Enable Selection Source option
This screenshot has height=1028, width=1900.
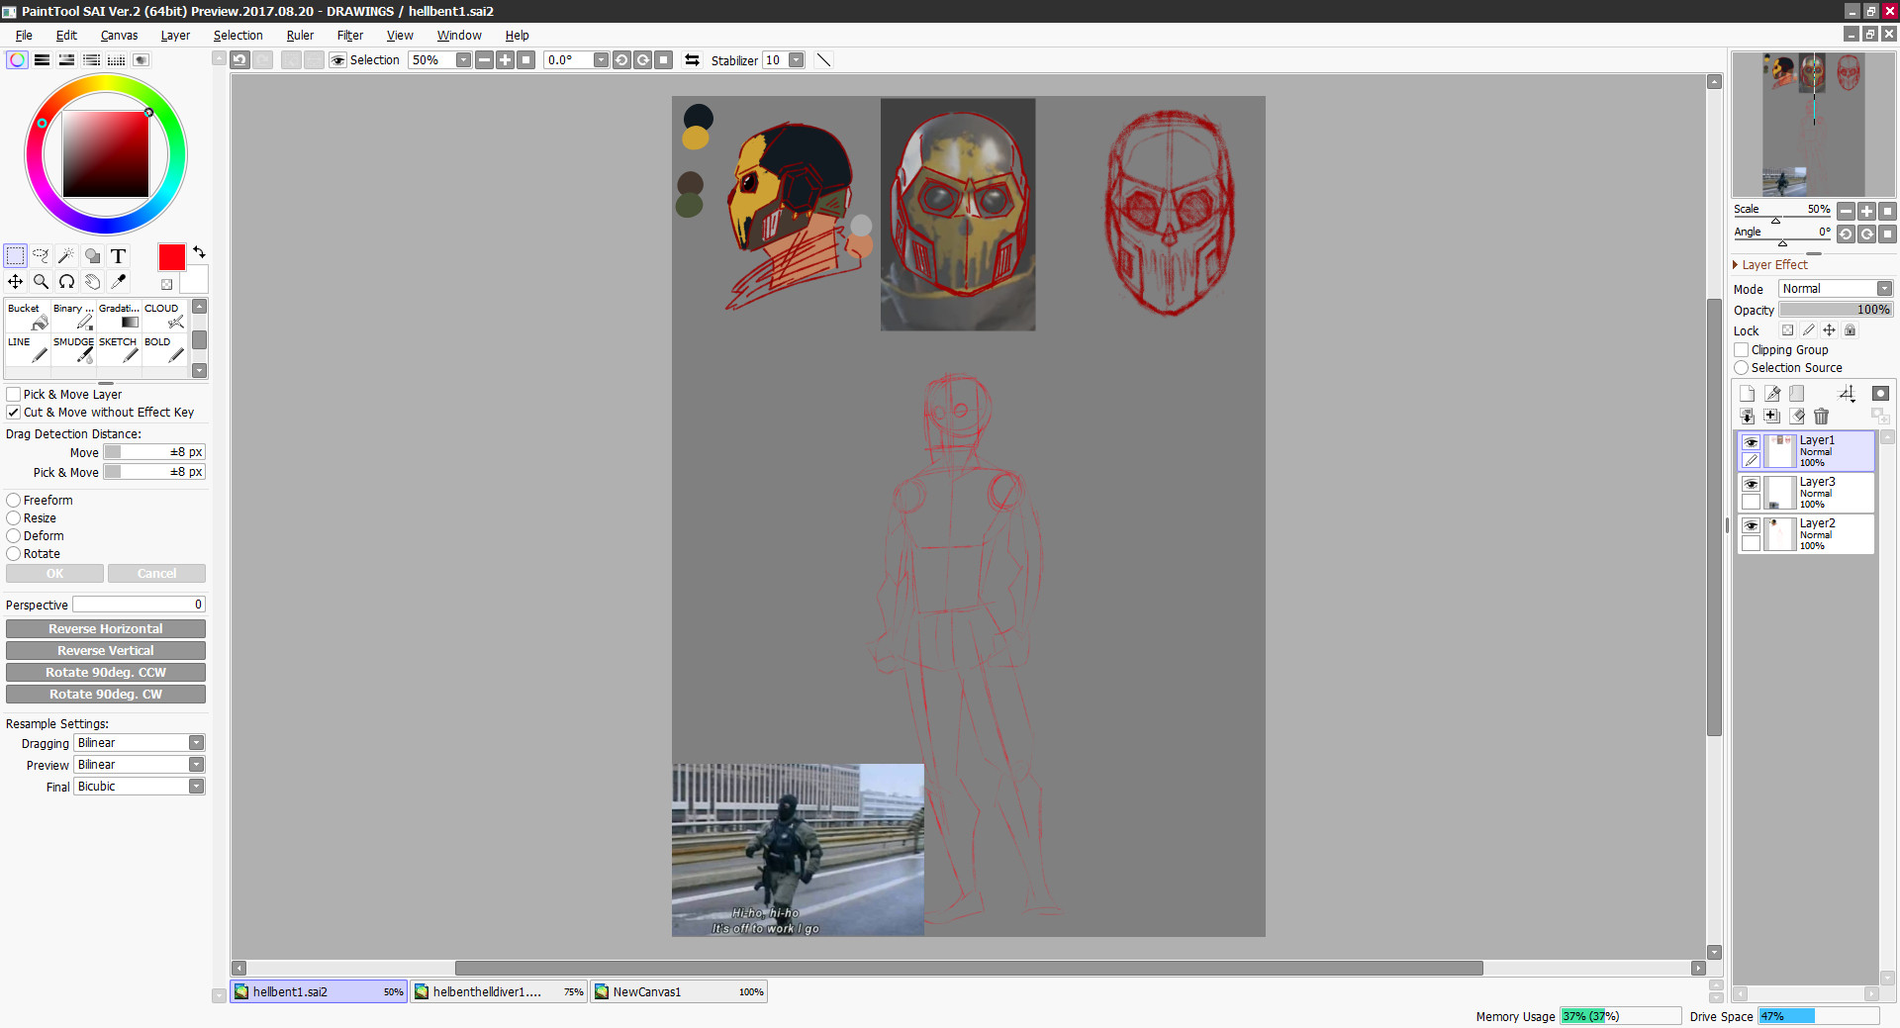click(x=1742, y=368)
